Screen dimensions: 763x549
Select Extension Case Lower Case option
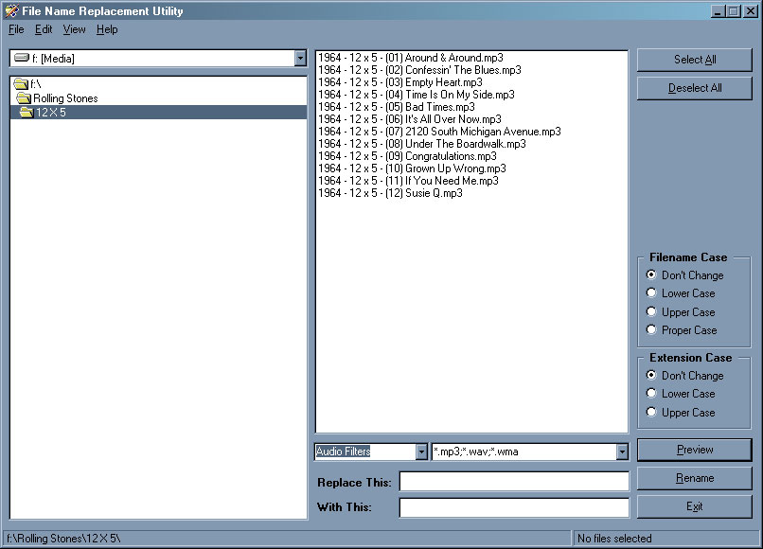coord(651,393)
